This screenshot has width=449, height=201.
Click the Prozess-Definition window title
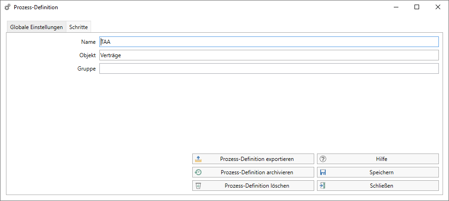coord(36,7)
